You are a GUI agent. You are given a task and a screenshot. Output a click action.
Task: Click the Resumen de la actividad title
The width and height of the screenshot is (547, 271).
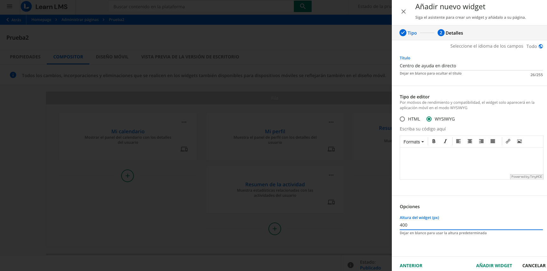[275, 184]
